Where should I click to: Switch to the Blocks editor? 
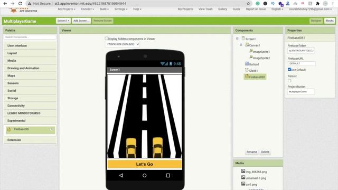(330, 21)
